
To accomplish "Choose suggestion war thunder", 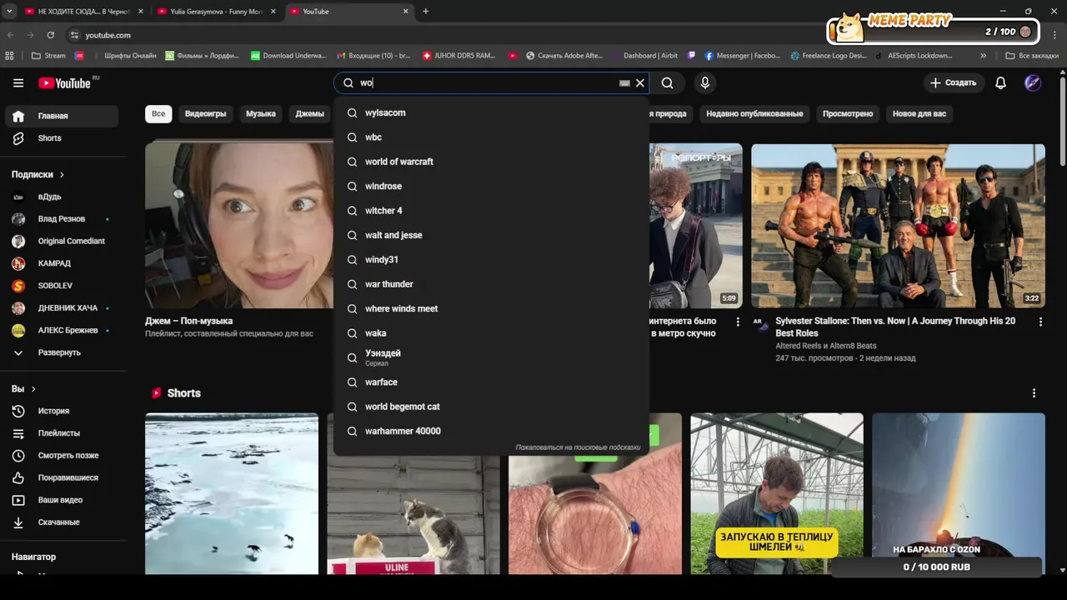I will (x=491, y=284).
